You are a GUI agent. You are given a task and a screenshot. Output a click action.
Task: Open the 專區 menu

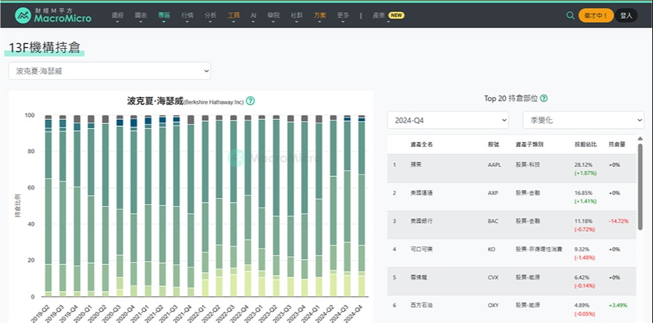[x=164, y=15]
